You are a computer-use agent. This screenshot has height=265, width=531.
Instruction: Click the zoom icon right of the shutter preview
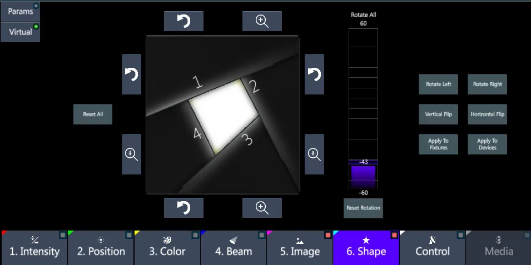pos(314,154)
